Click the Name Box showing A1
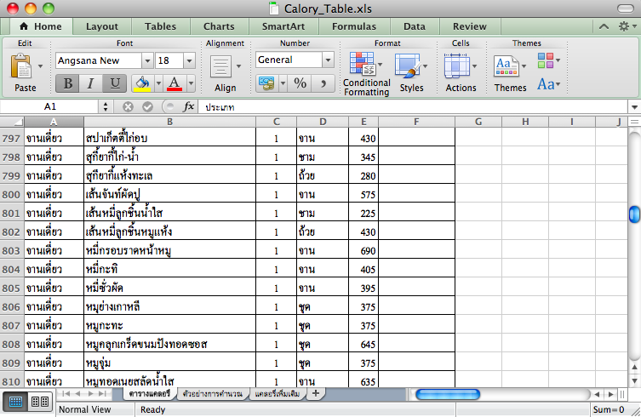The height and width of the screenshot is (417, 641). point(50,106)
